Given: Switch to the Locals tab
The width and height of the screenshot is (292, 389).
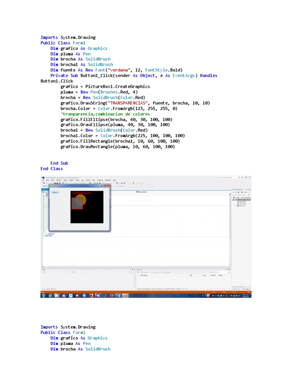Looking at the screenshot, I should 48,289.
